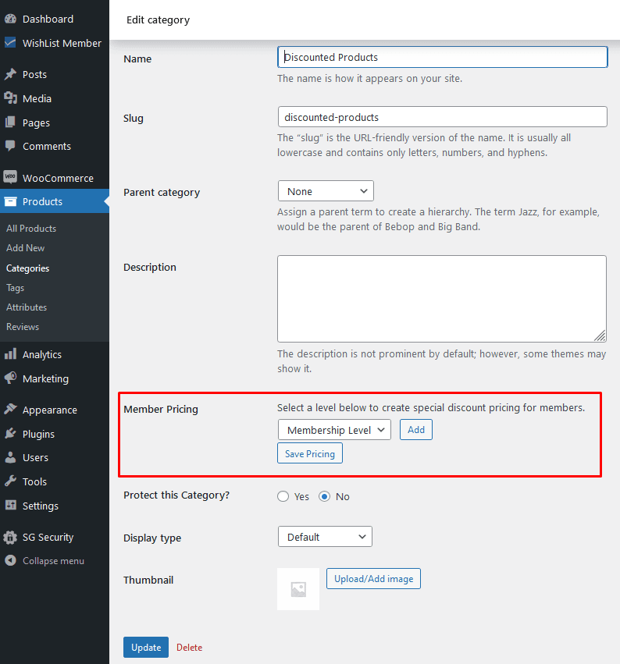Screen dimensions: 620x664
Task: Select No for Protect this Category
Action: point(325,496)
